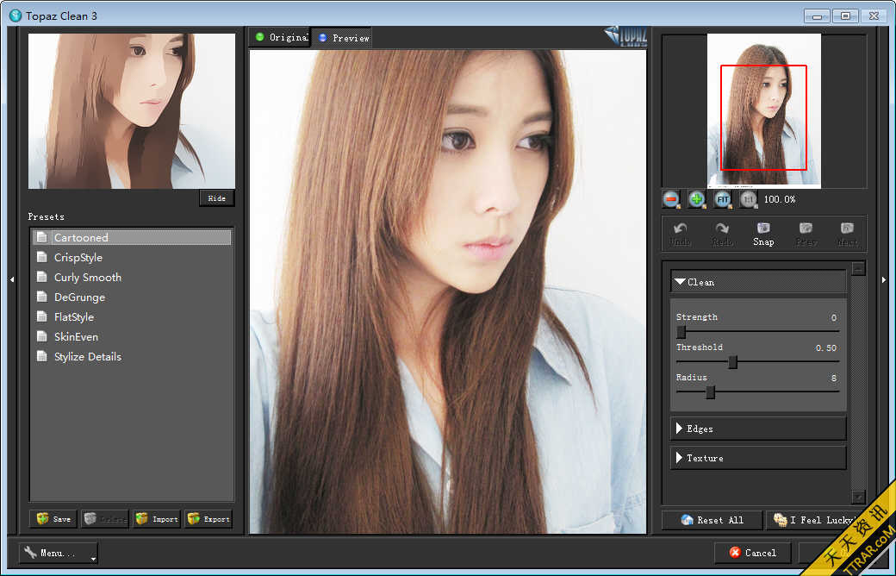Switch to the Preview tab
Viewport: 896px width, 576px height.
tap(343, 38)
